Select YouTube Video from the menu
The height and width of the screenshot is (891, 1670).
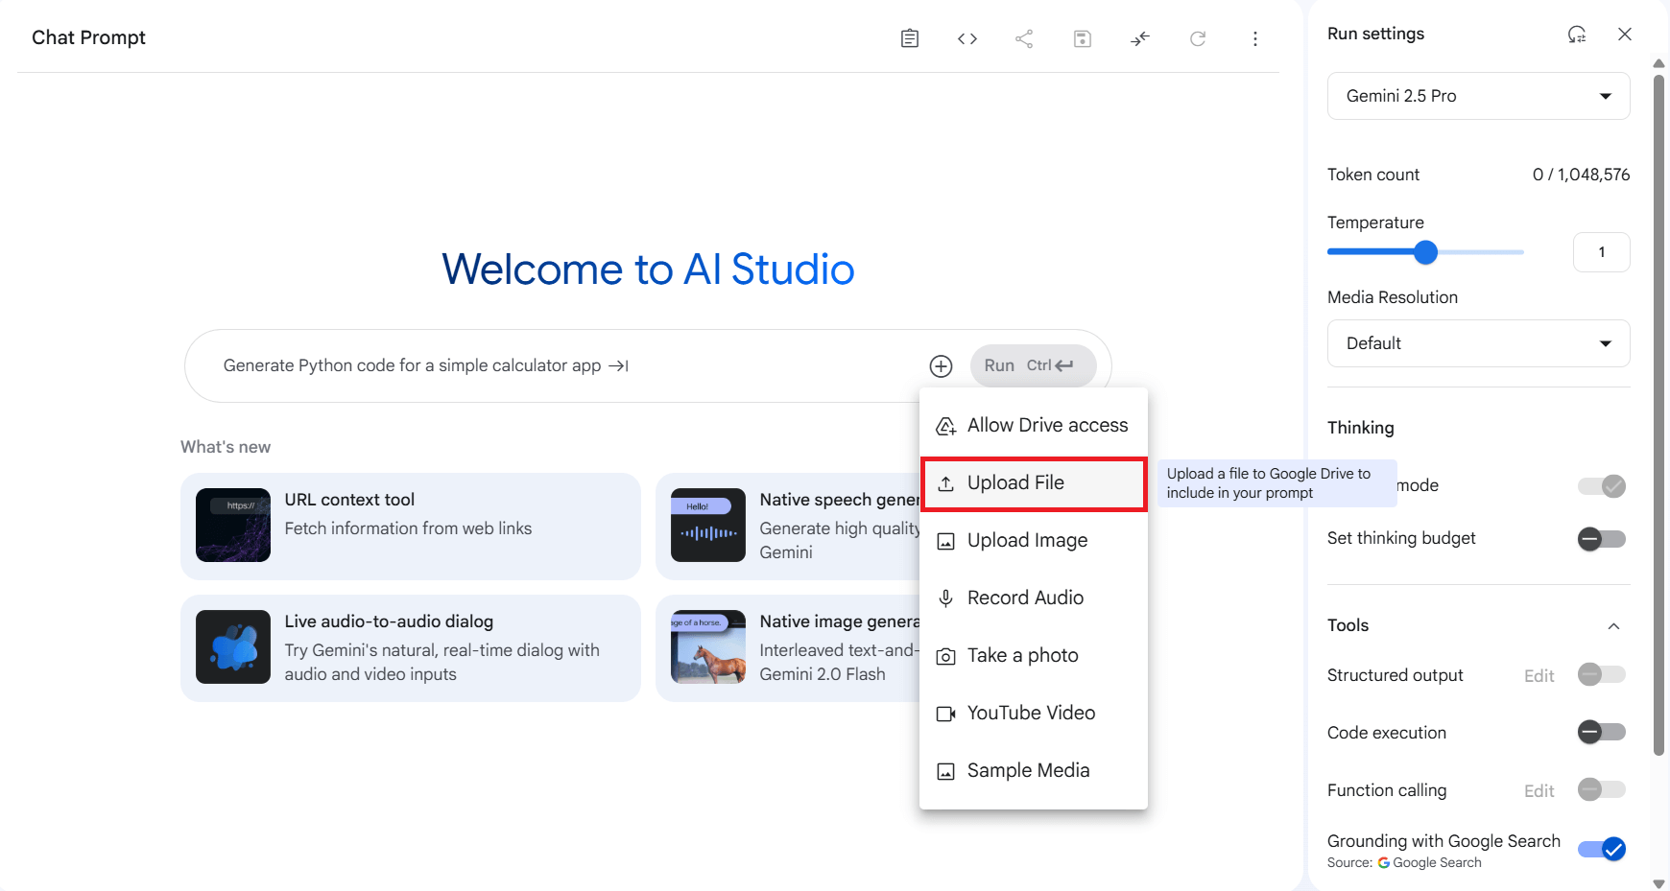[1034, 714]
